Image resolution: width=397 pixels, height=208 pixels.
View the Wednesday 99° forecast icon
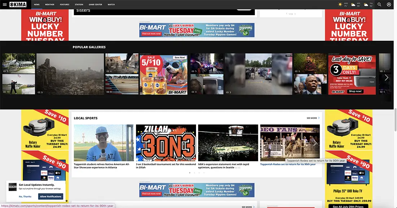click(353, 5)
